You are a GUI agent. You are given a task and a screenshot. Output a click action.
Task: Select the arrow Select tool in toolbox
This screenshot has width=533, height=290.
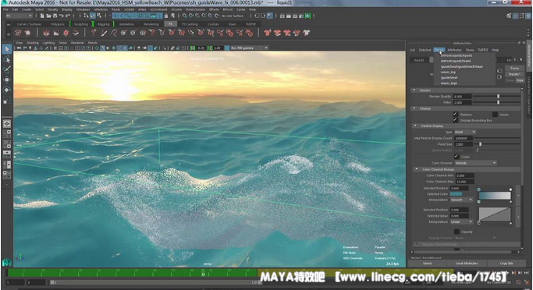6,49
